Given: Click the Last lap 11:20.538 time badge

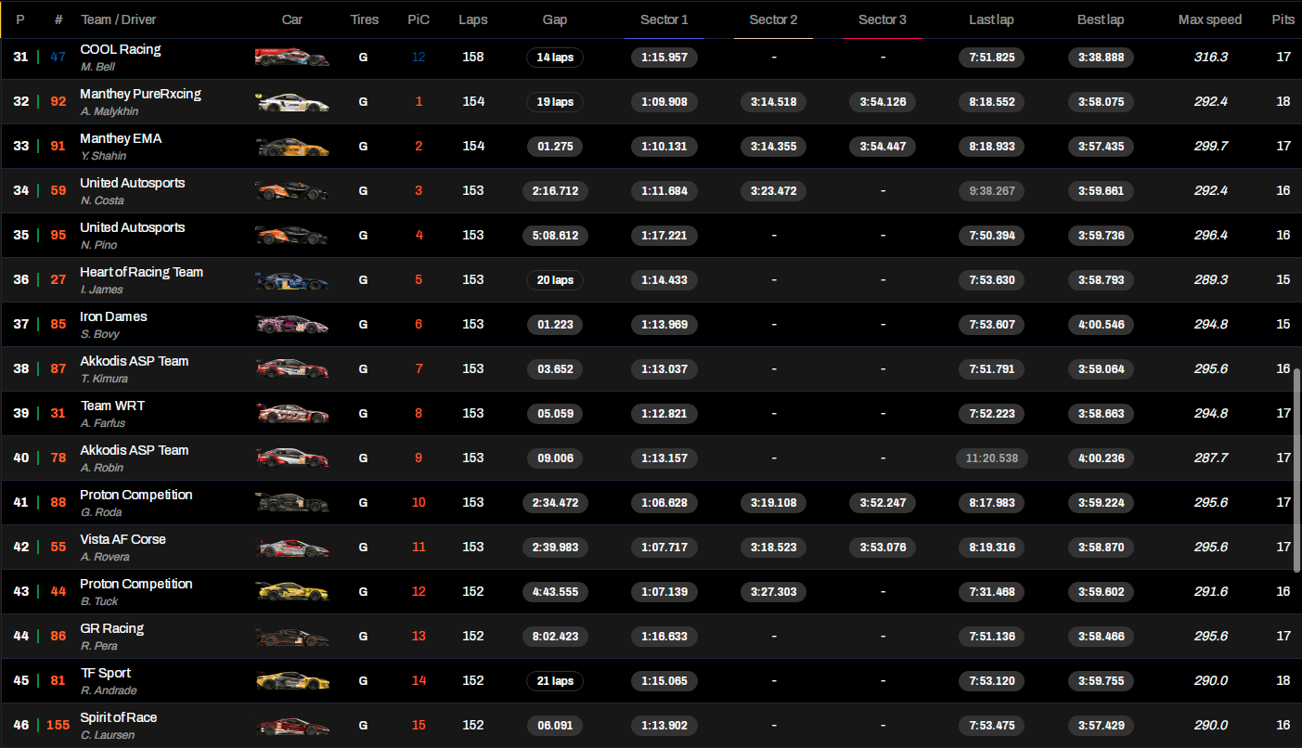Looking at the screenshot, I should 992,458.
